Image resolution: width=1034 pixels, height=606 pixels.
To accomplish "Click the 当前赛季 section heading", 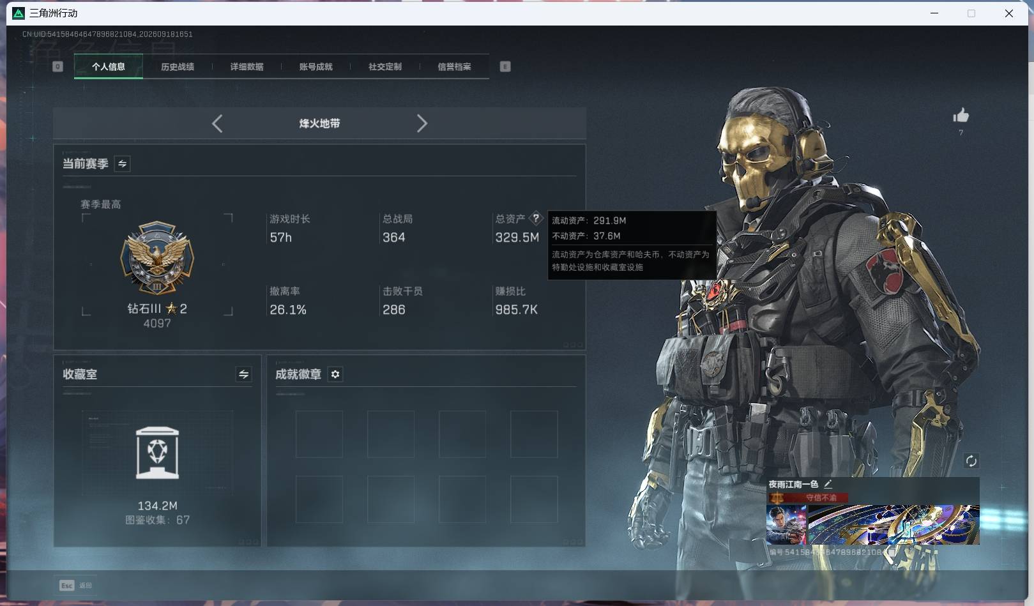I will point(86,163).
